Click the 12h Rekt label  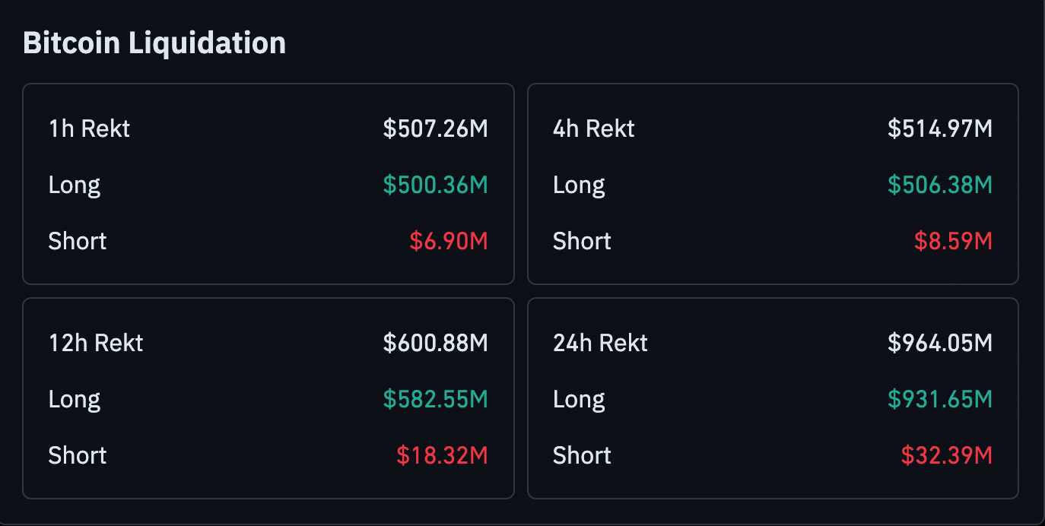point(95,344)
